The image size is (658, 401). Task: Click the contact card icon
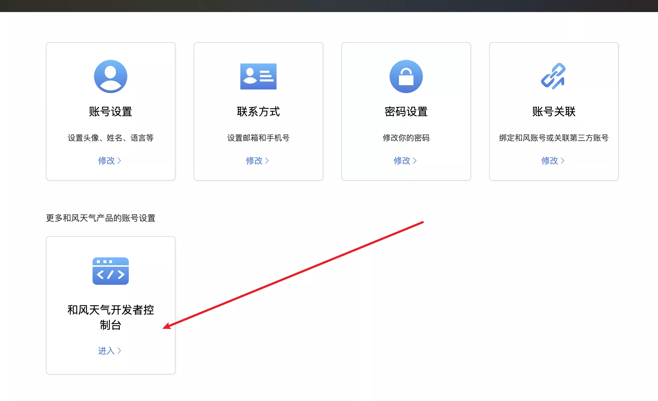[258, 76]
